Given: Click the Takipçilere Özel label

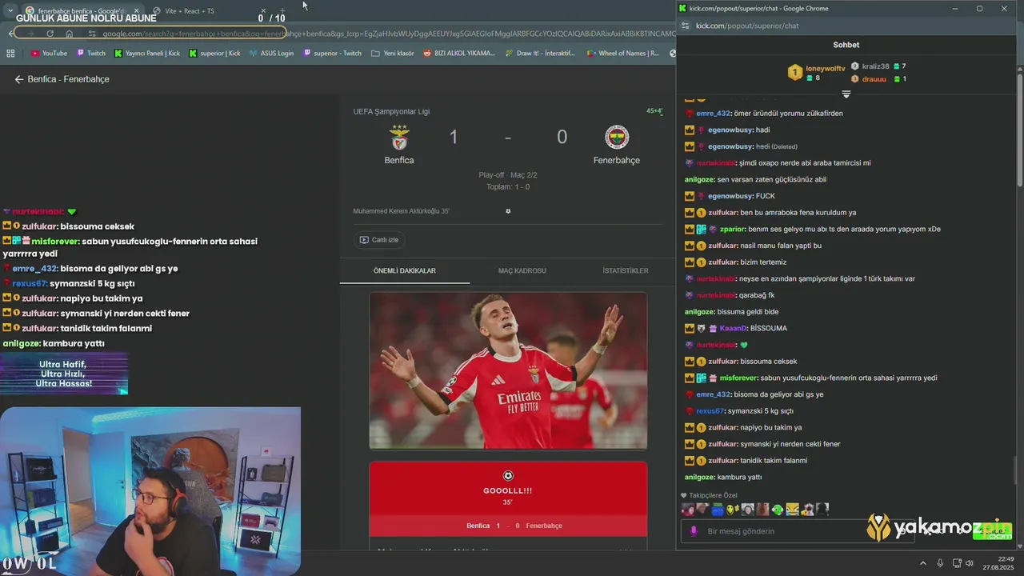Looking at the screenshot, I should click(x=713, y=495).
